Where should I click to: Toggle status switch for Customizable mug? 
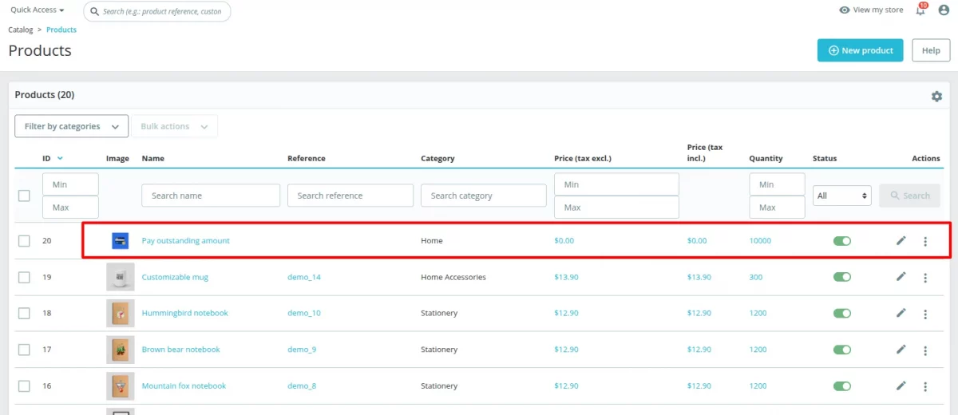(841, 277)
